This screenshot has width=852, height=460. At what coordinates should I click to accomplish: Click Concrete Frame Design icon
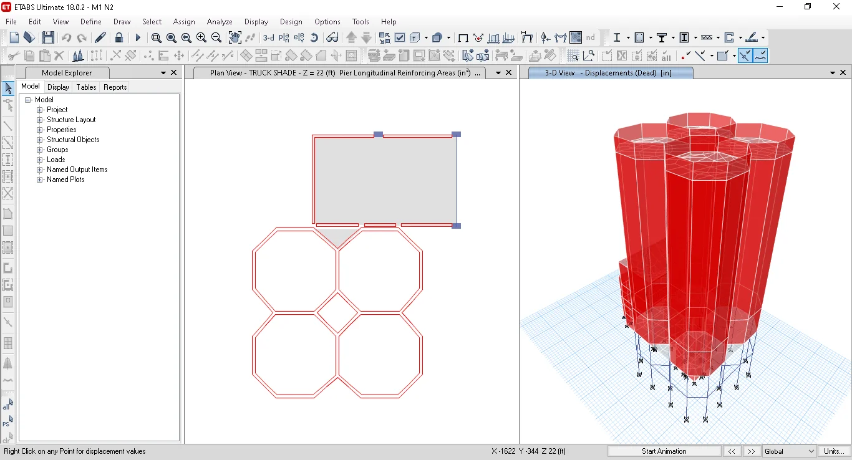pos(639,38)
